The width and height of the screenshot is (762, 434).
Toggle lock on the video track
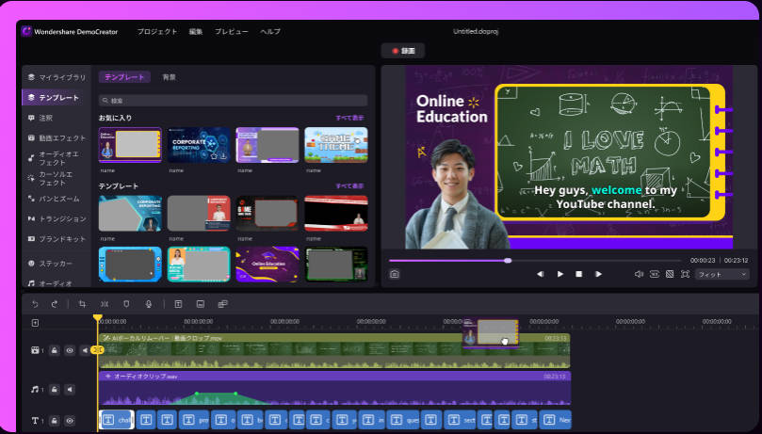tap(55, 350)
